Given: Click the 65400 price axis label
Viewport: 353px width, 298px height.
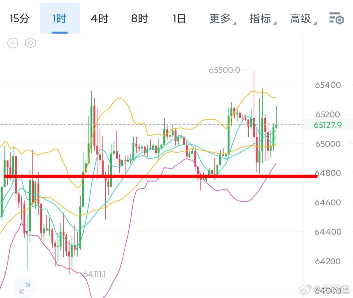Looking at the screenshot, I should click(x=328, y=85).
